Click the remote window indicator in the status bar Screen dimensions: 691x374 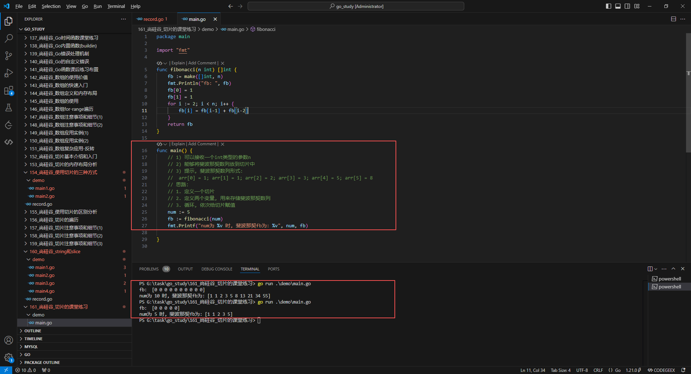[6, 370]
